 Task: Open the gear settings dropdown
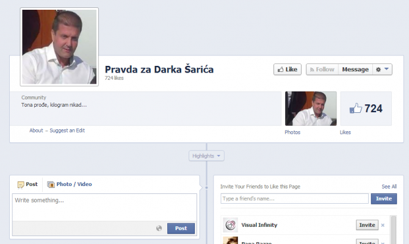coord(382,70)
